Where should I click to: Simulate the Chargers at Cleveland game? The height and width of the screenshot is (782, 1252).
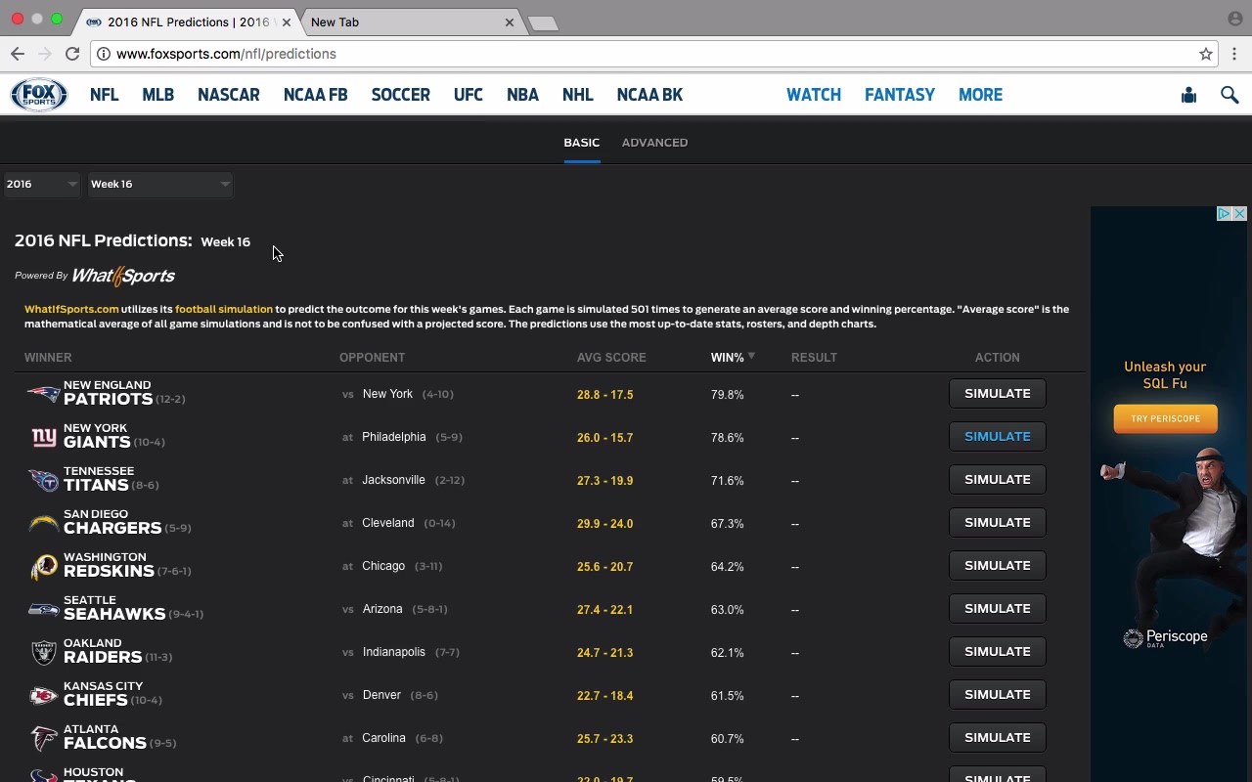(x=997, y=523)
